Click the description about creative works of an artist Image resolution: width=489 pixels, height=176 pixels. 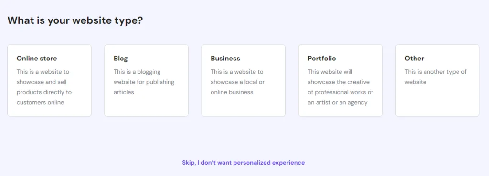340,87
